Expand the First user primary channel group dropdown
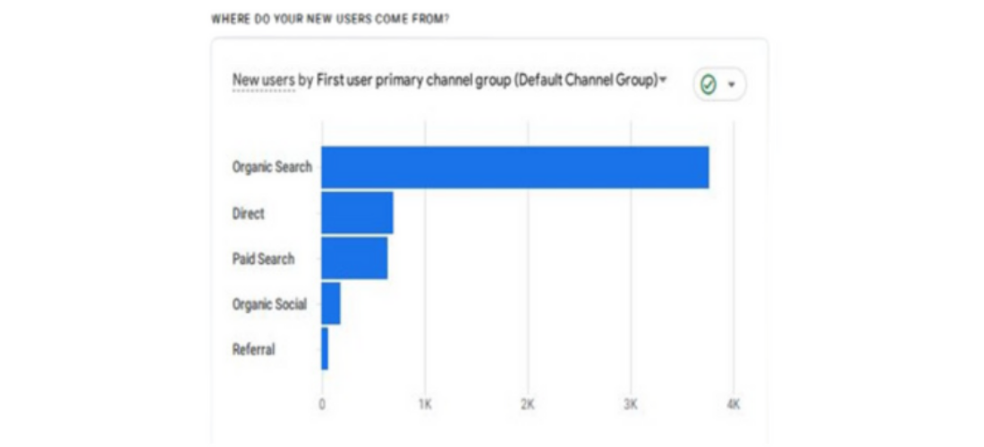The width and height of the screenshot is (984, 447). pyautogui.click(x=491, y=80)
